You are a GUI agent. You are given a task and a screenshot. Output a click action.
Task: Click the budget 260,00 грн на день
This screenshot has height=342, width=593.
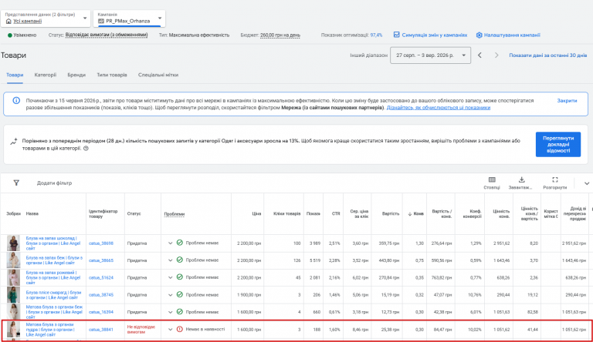pos(280,35)
